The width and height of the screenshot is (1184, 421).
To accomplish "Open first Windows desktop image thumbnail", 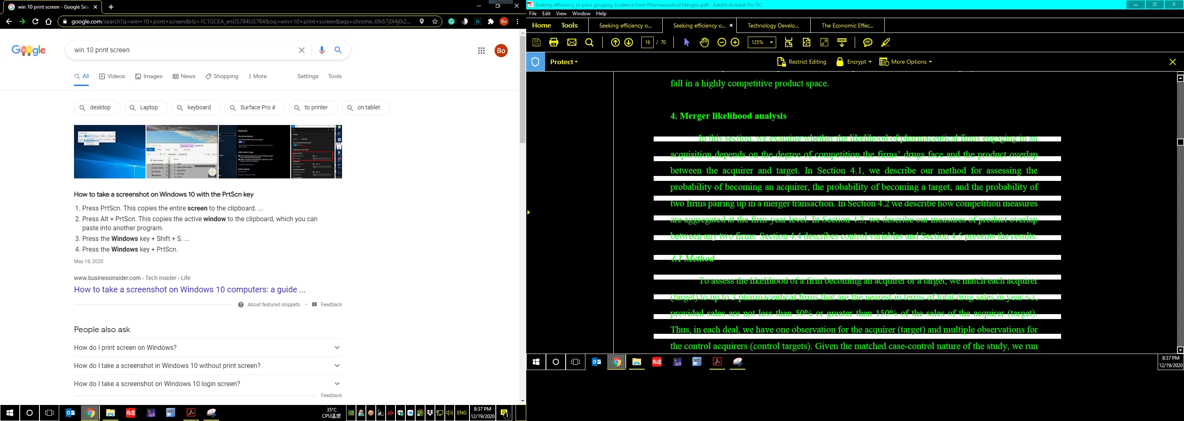I will (109, 152).
